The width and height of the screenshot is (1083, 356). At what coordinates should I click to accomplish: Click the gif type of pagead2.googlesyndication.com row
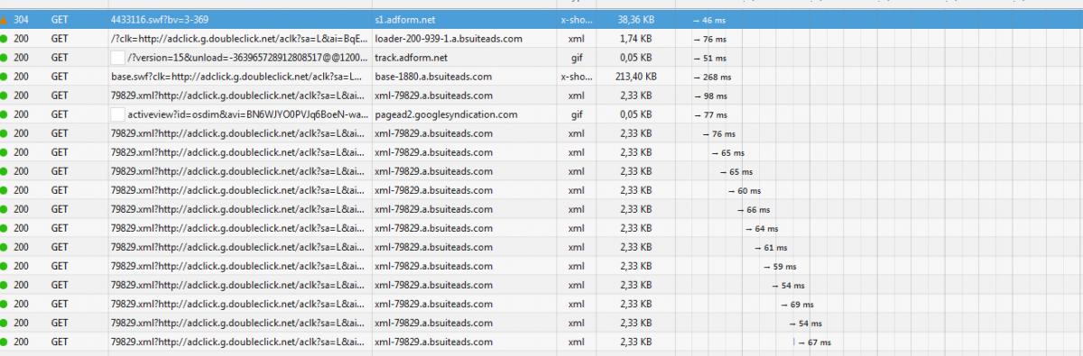576,114
